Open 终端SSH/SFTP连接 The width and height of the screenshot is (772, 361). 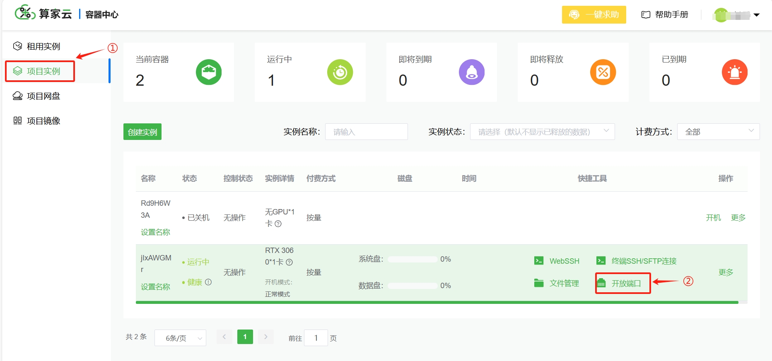pos(644,261)
